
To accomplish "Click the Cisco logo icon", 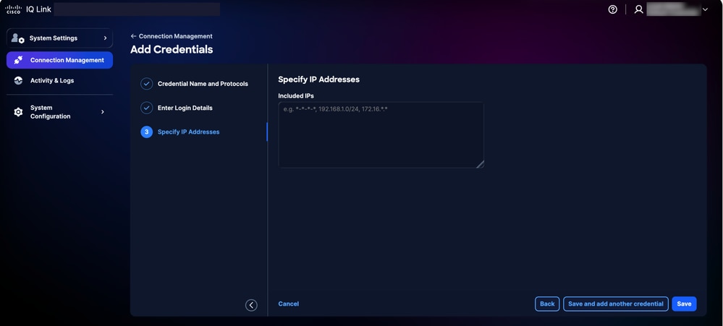I will (x=13, y=9).
